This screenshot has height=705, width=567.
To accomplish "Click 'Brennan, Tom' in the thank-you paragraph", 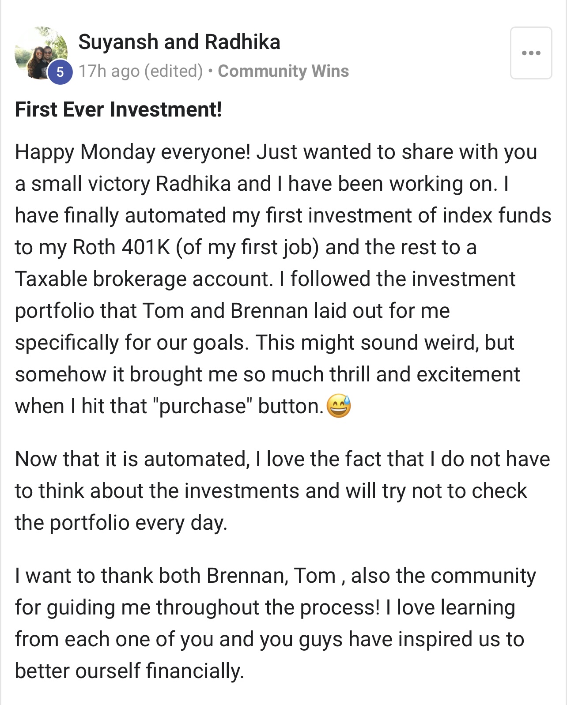I will [x=271, y=576].
